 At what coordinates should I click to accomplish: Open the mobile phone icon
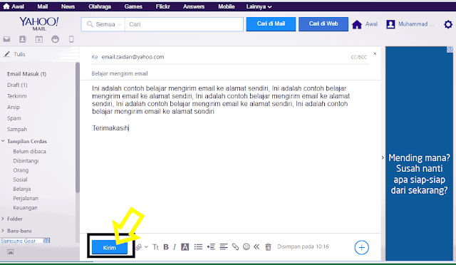[71, 39]
